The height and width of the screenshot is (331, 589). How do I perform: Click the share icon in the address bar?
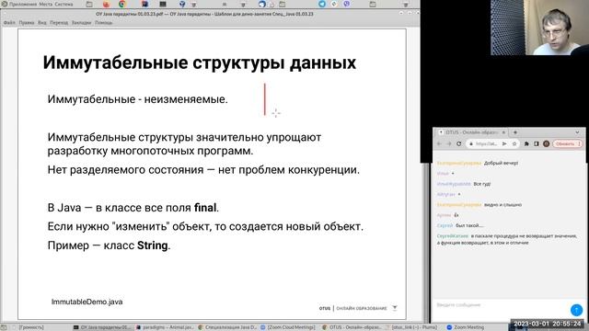coord(504,143)
